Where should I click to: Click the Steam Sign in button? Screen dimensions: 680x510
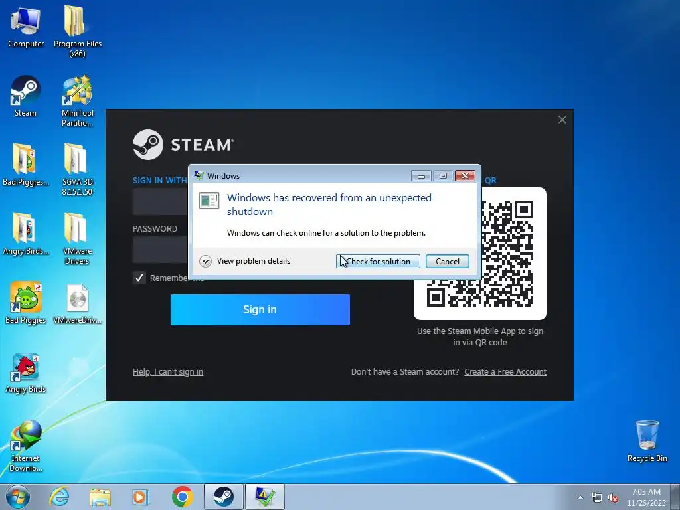point(260,309)
